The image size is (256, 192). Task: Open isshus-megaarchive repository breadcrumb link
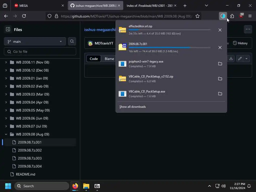tap(100, 30)
